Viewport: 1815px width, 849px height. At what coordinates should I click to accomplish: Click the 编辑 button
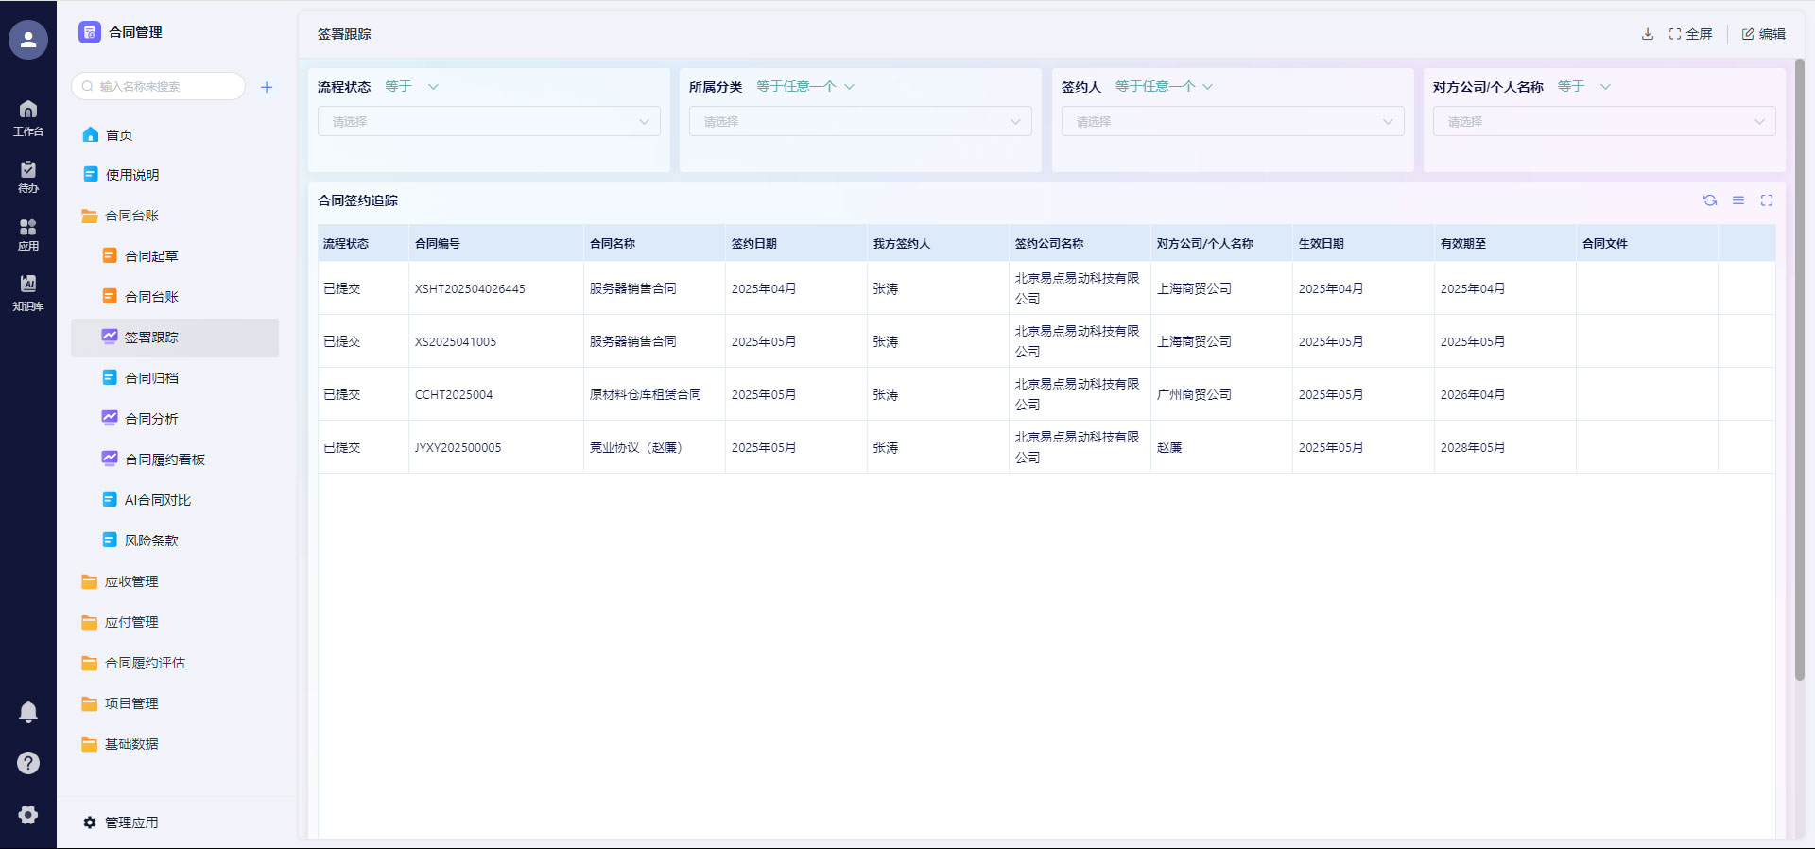1764,34
